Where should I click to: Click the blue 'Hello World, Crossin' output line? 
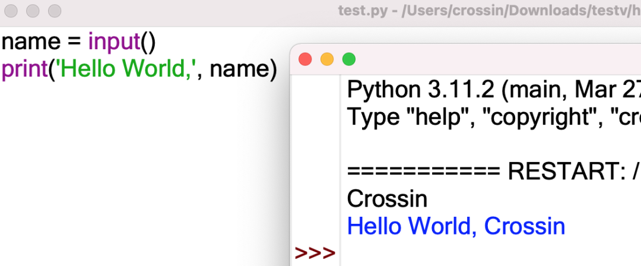456,226
